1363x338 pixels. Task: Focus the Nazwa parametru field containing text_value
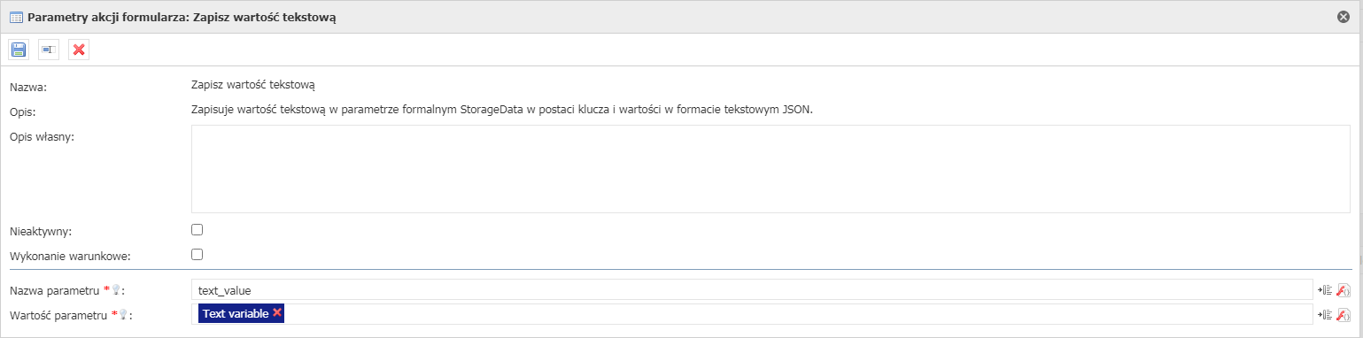752,289
